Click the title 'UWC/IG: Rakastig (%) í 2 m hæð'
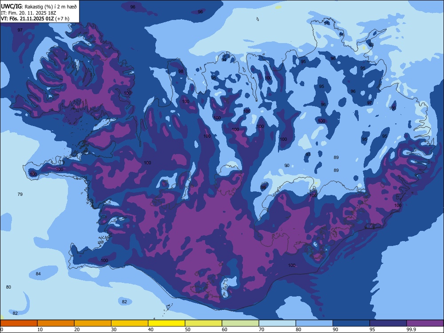The height and width of the screenshot is (333, 444). click(x=39, y=6)
